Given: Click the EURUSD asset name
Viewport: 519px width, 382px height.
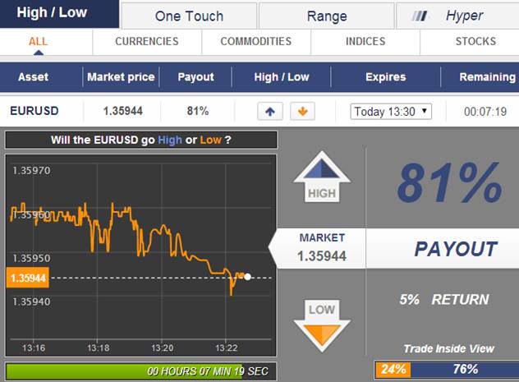Looking at the screenshot, I should pyautogui.click(x=34, y=111).
